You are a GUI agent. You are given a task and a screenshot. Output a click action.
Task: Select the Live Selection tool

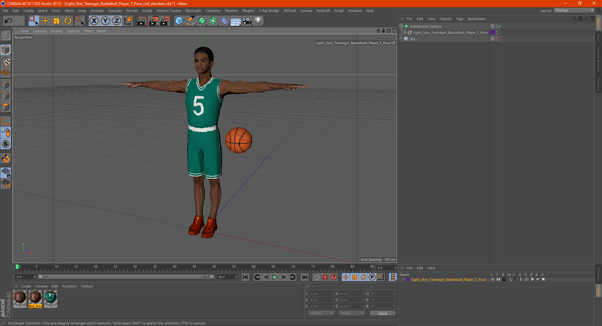tap(34, 21)
